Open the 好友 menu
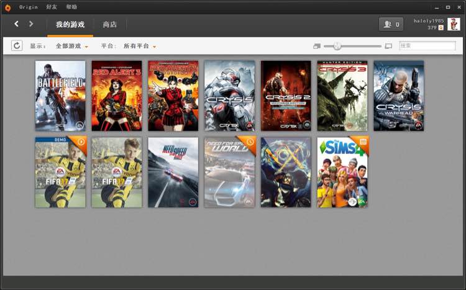This screenshot has width=466, height=290. pyautogui.click(x=52, y=7)
